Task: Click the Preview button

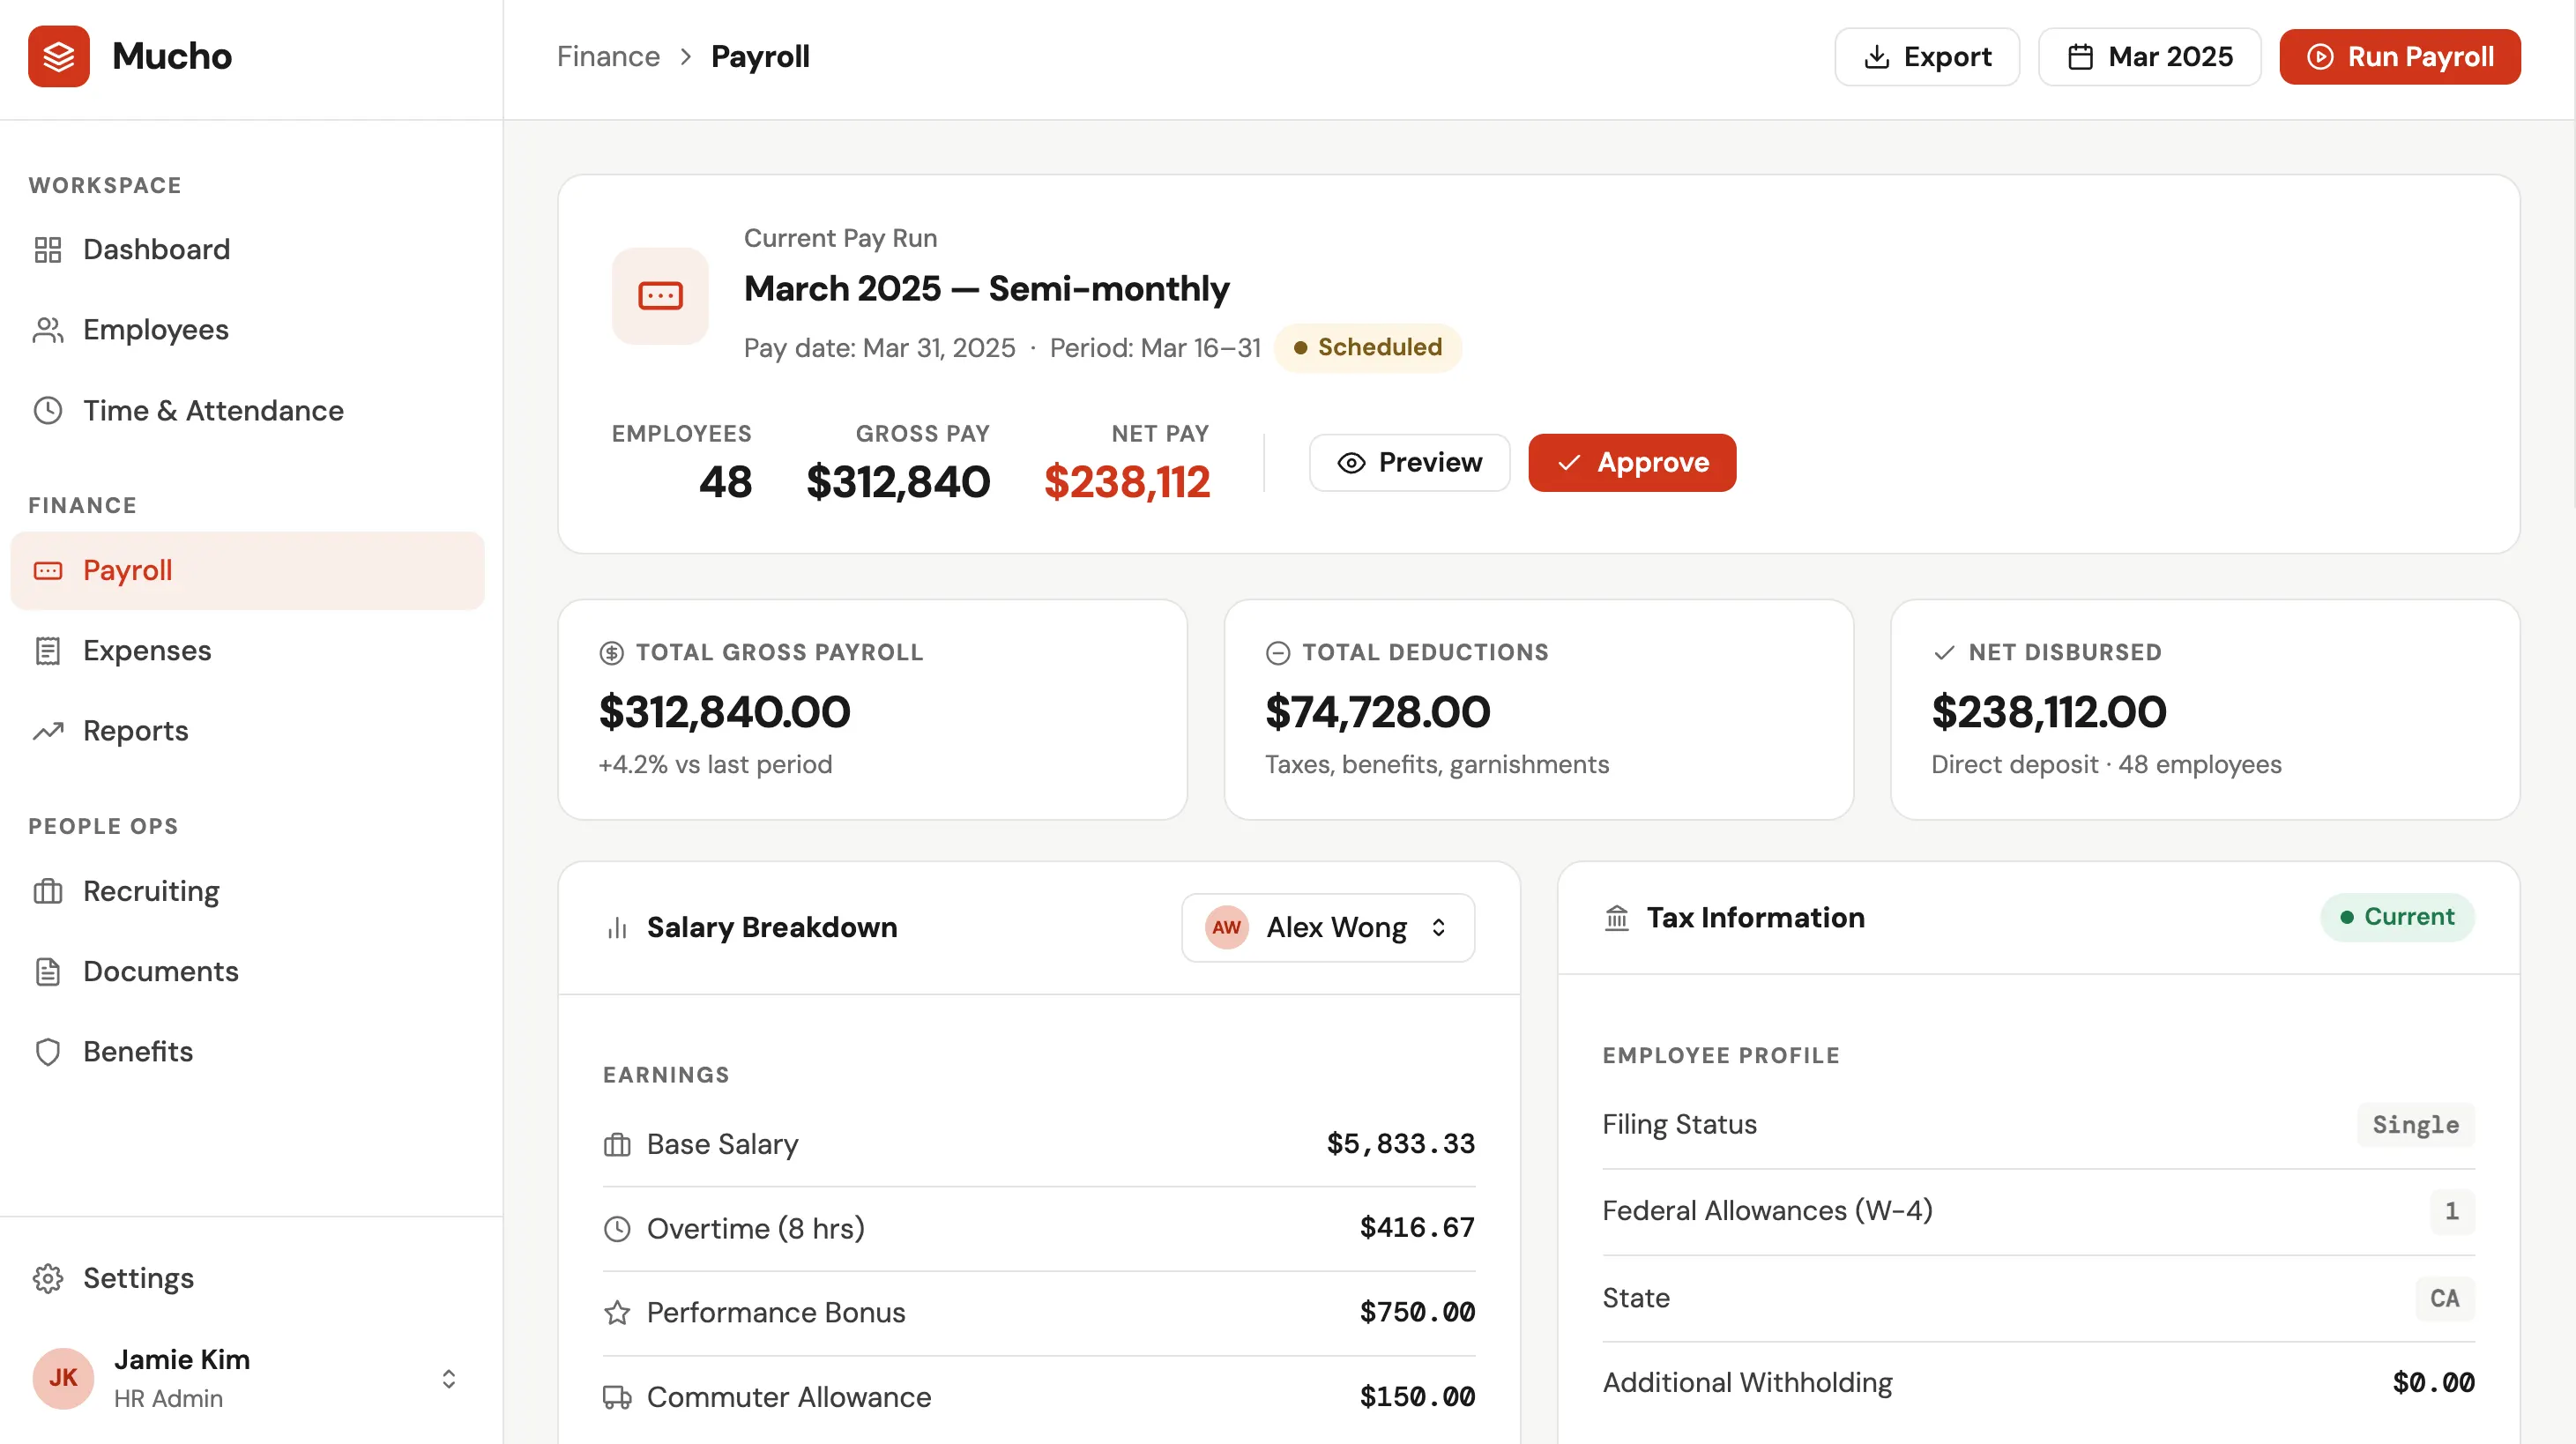Action: point(1409,462)
